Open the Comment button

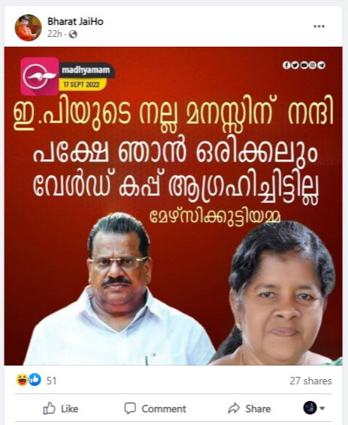[x=155, y=408]
